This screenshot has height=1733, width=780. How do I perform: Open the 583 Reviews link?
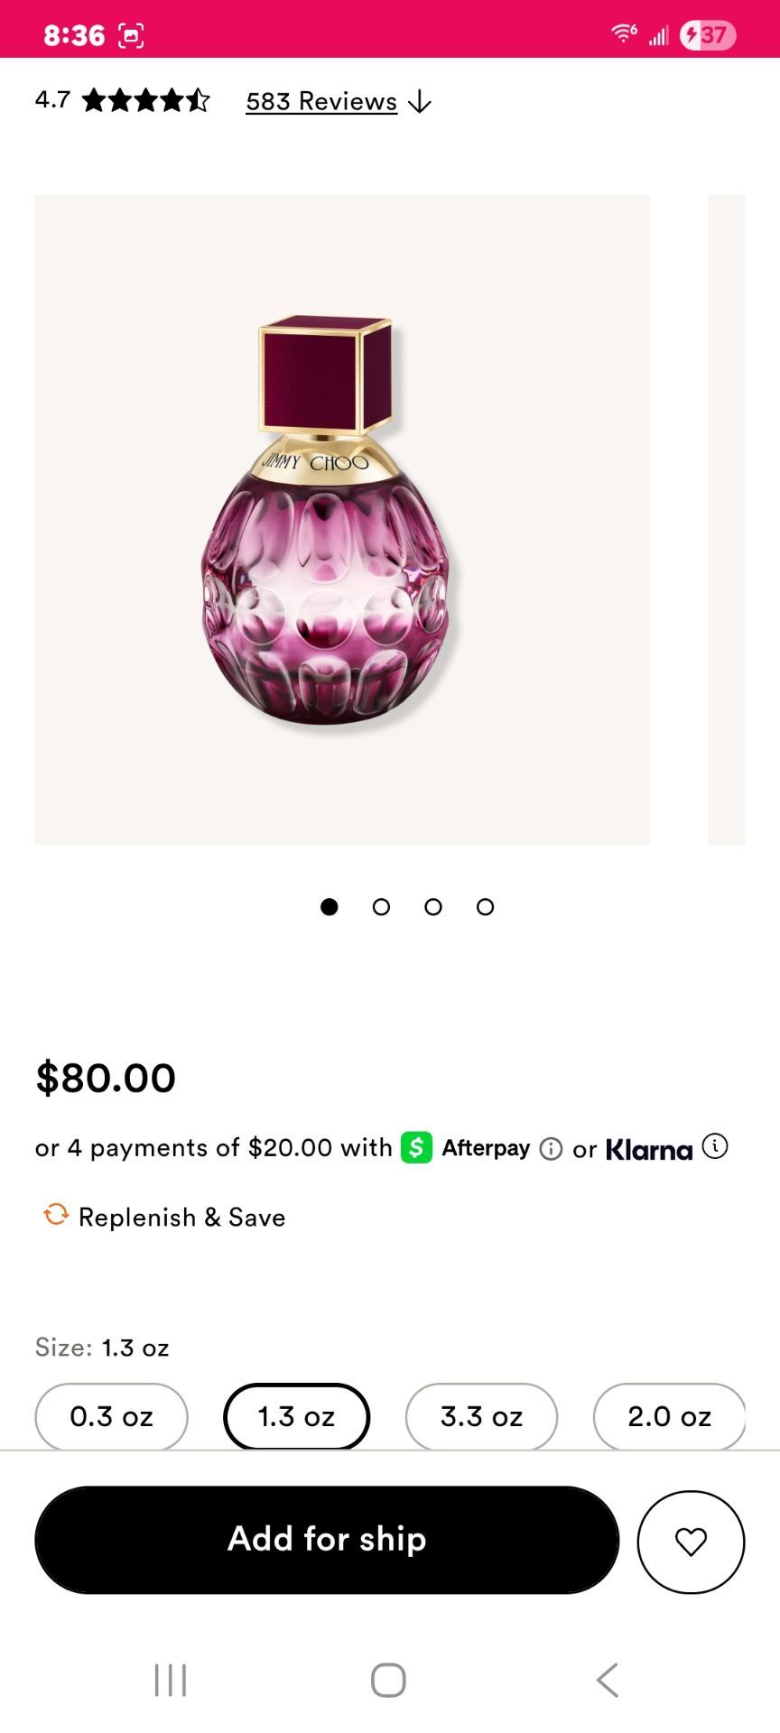point(321,101)
